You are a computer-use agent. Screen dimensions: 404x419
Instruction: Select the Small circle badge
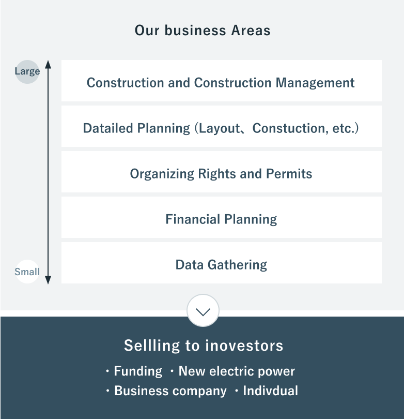(x=27, y=272)
